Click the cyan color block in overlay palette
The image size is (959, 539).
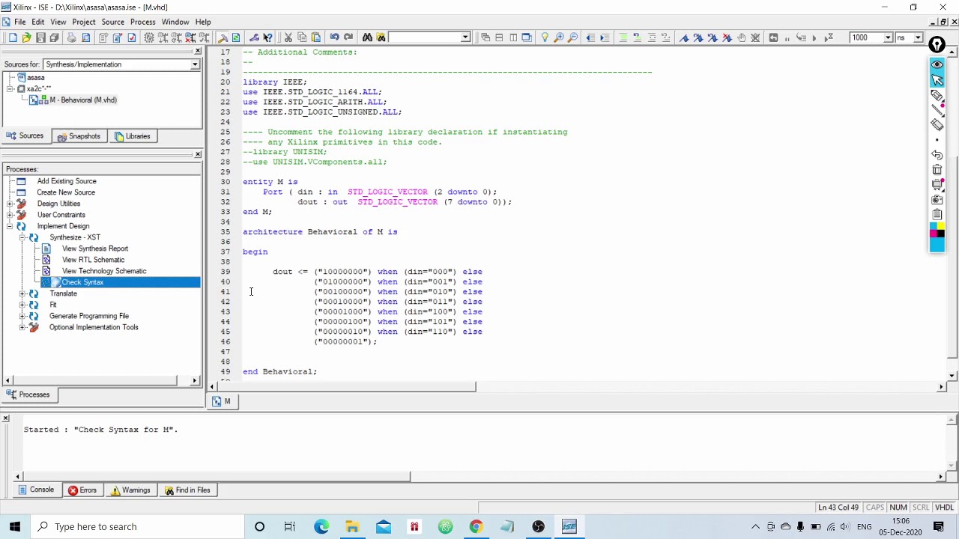coord(937,245)
